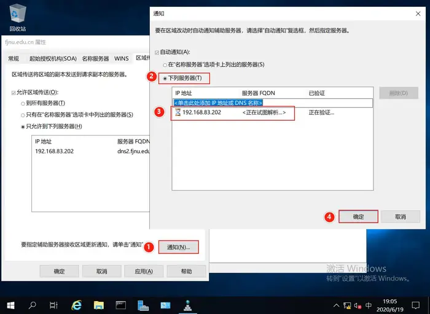Open the volume tray icon

tap(358, 305)
